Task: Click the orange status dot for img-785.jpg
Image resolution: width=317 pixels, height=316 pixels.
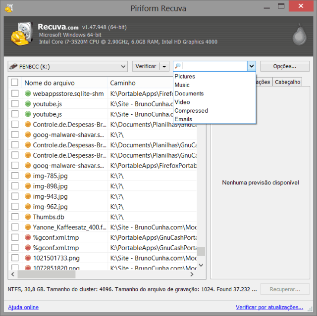Action: (28, 176)
